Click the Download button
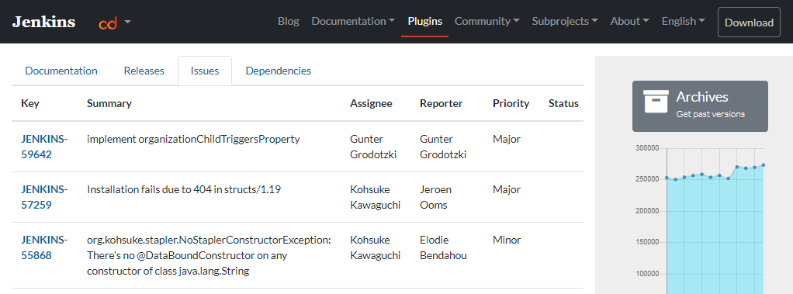 (749, 22)
